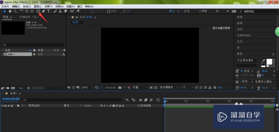Screen dimensions: 279x132
Task: Click the new folder icon in the Project panel
Action: point(8,88)
